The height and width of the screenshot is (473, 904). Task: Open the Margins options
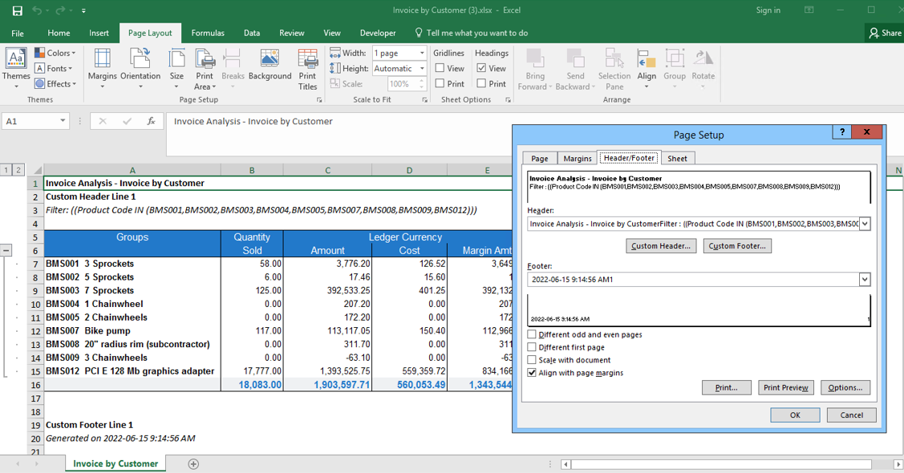pyautogui.click(x=102, y=66)
